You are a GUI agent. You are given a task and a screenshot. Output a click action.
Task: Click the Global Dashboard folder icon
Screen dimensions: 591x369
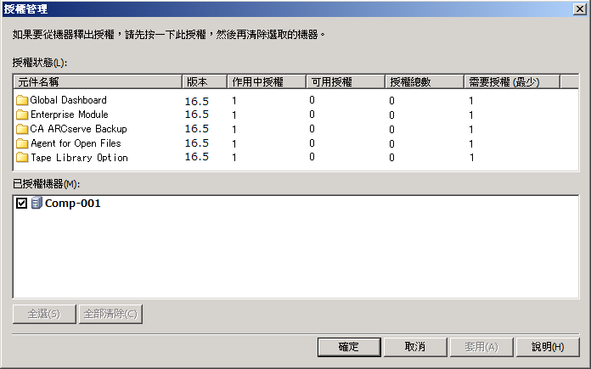22,100
